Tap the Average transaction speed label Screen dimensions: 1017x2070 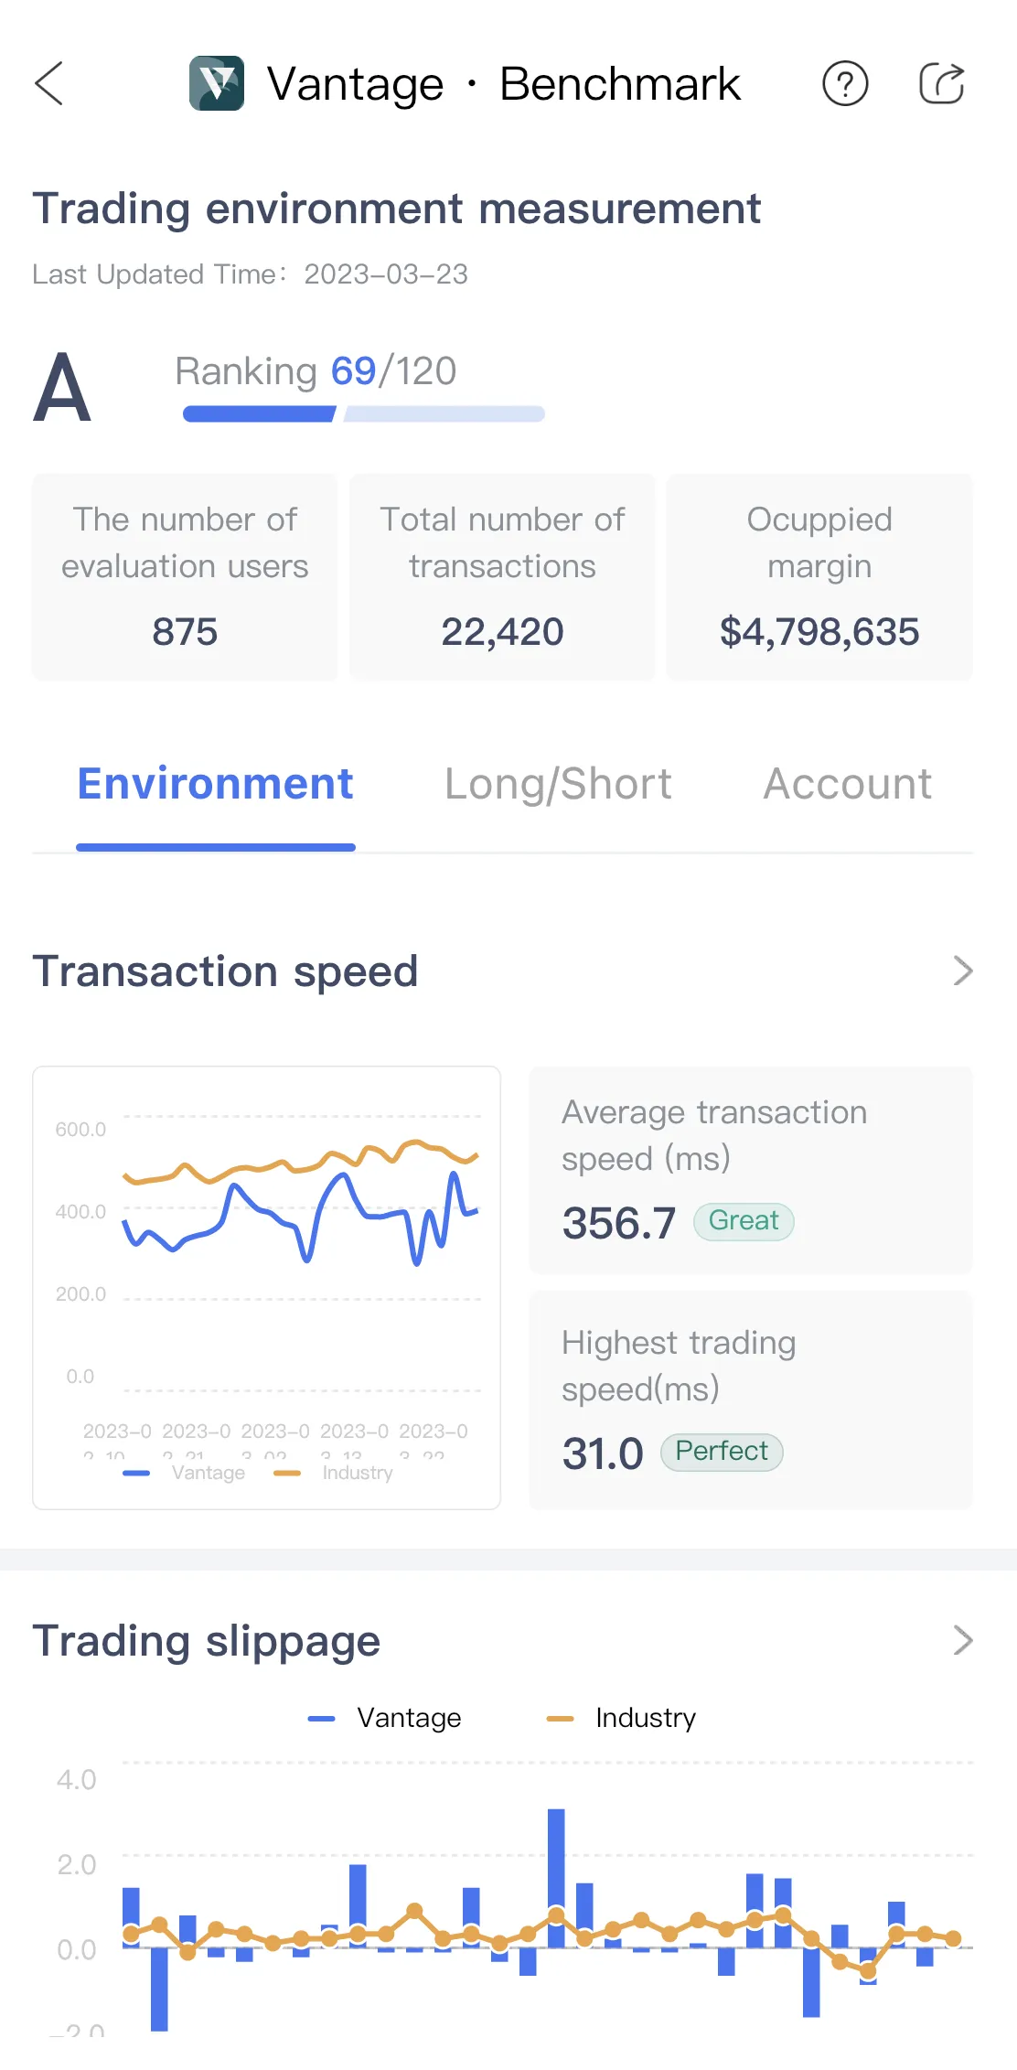714,1135
